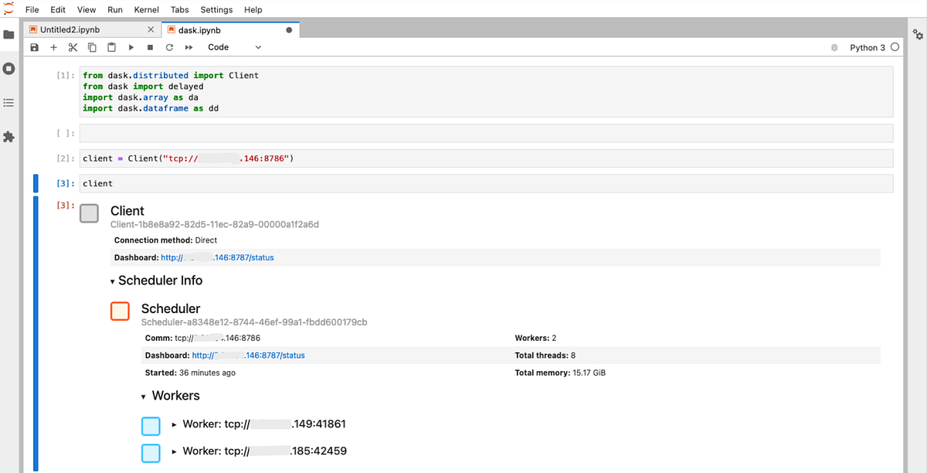
Task: Expand Worker tcp ending in 41861
Action: tap(173, 424)
